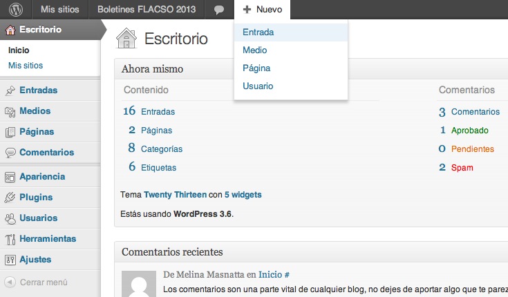The height and width of the screenshot is (297, 508).
Task: Open the Spam comments link
Action: tap(462, 167)
